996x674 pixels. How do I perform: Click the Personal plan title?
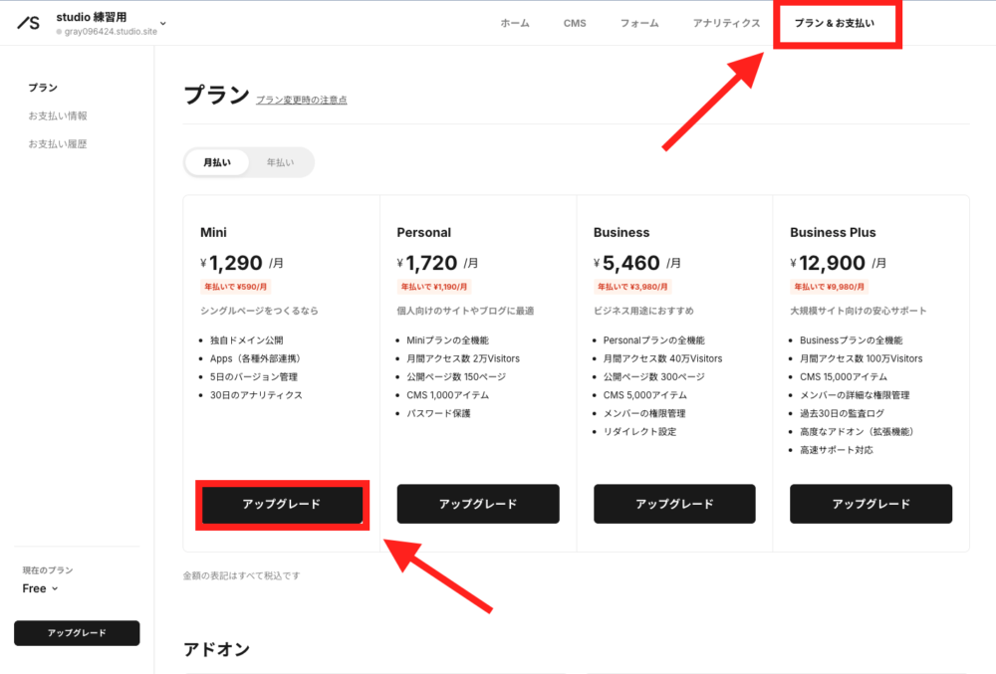pyautogui.click(x=423, y=232)
